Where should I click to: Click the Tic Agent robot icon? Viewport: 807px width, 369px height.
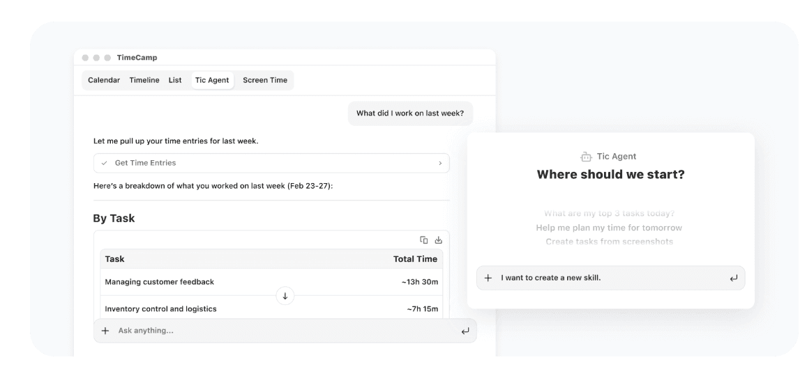point(586,157)
